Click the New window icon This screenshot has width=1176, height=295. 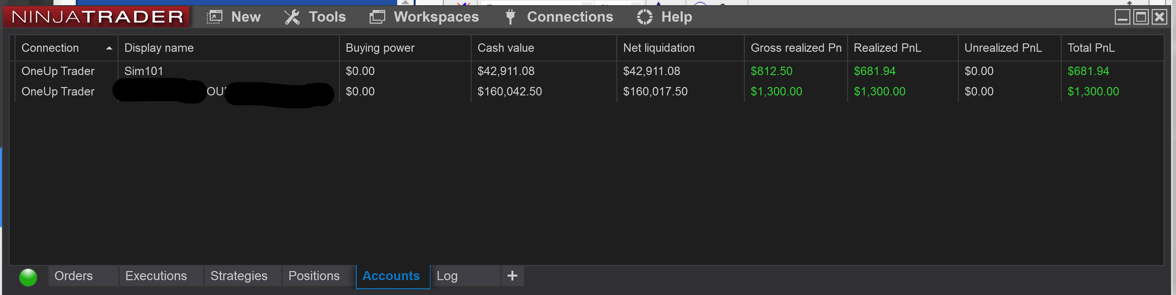214,17
